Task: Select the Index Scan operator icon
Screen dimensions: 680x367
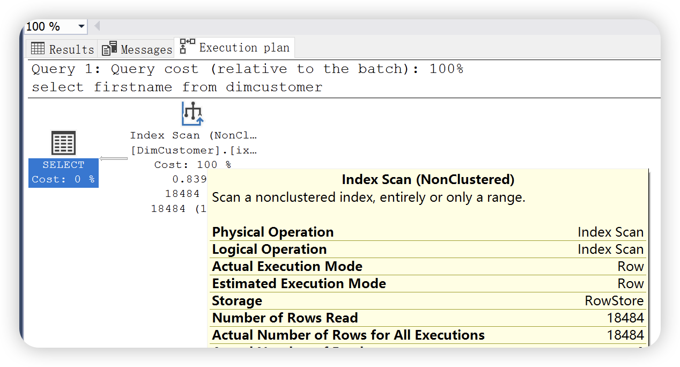Action: pyautogui.click(x=193, y=113)
